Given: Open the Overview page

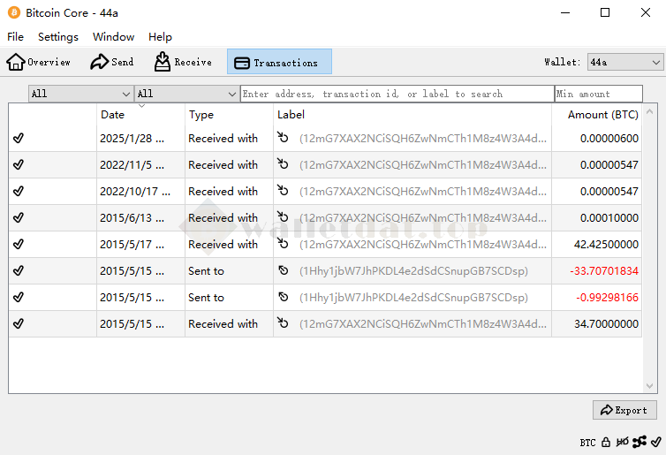Looking at the screenshot, I should [x=39, y=62].
